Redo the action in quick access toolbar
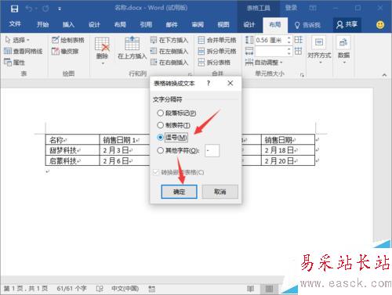Image resolution: width=392 pixels, height=295 pixels. pos(45,9)
